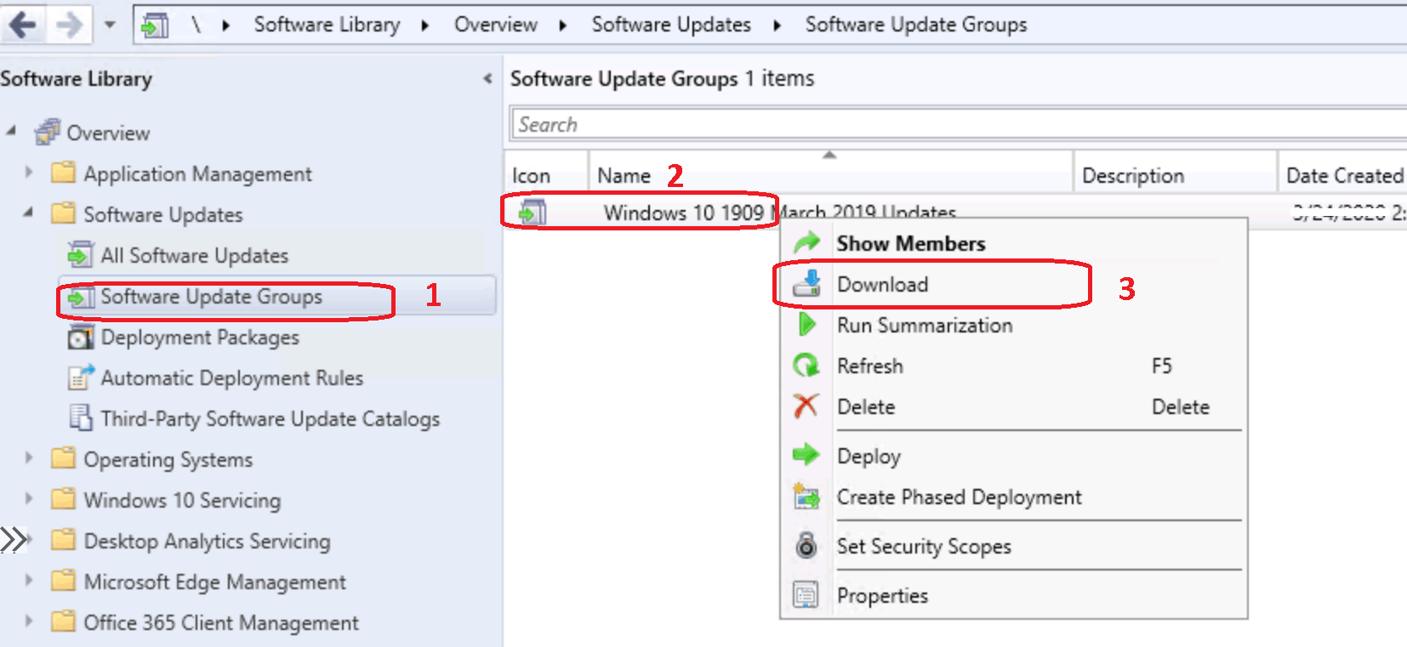Click the Create Phased Deployment icon
This screenshot has width=1407, height=647.
(x=806, y=497)
